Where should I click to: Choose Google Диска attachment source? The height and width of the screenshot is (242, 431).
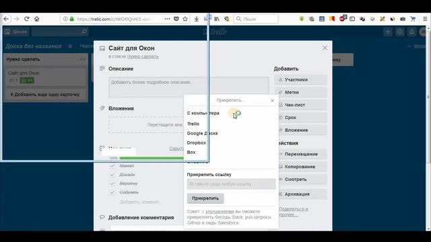202,133
